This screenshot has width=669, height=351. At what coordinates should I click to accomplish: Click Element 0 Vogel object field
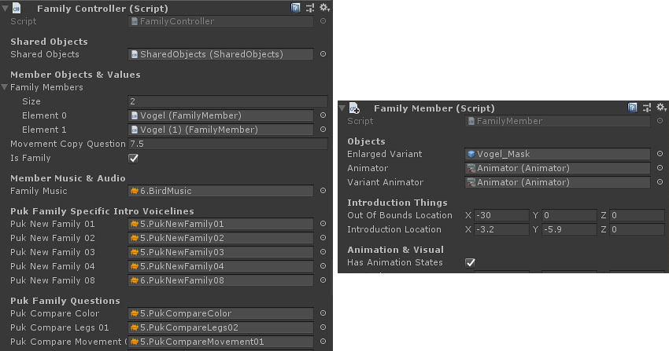(x=220, y=115)
